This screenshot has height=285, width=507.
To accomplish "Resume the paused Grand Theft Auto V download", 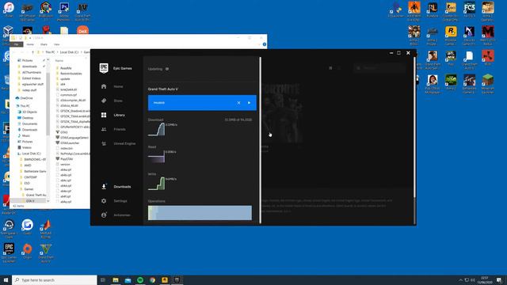I will (249, 103).
